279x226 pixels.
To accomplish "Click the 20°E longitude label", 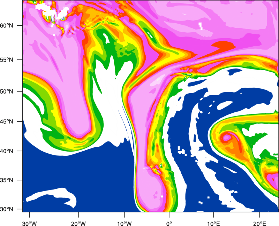I will pyautogui.click(x=259, y=224).
